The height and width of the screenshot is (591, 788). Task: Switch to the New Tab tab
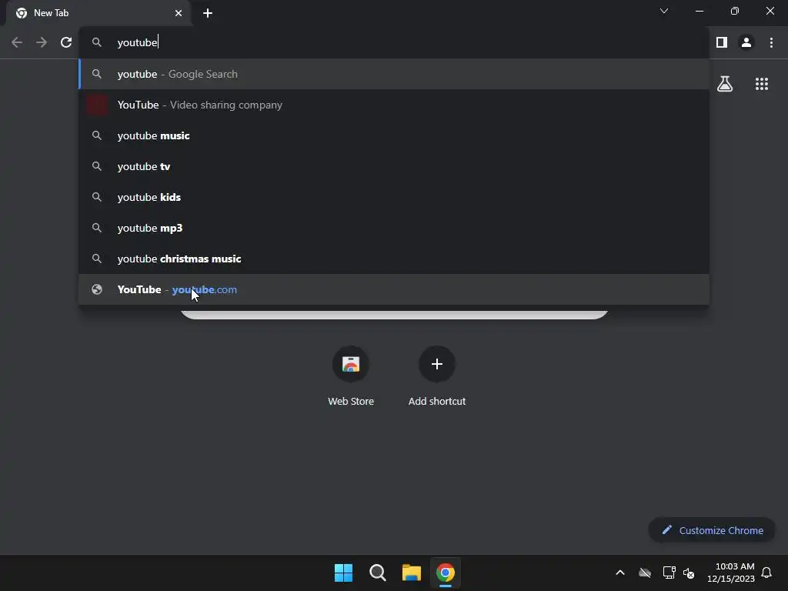[x=98, y=13]
